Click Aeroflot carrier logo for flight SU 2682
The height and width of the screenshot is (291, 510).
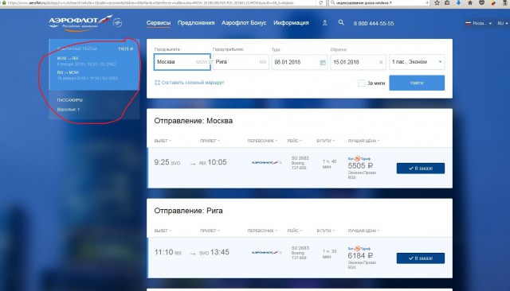tap(266, 162)
